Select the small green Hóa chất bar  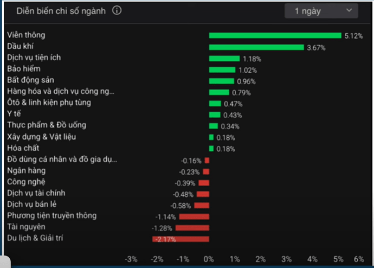pyautogui.click(x=211, y=148)
